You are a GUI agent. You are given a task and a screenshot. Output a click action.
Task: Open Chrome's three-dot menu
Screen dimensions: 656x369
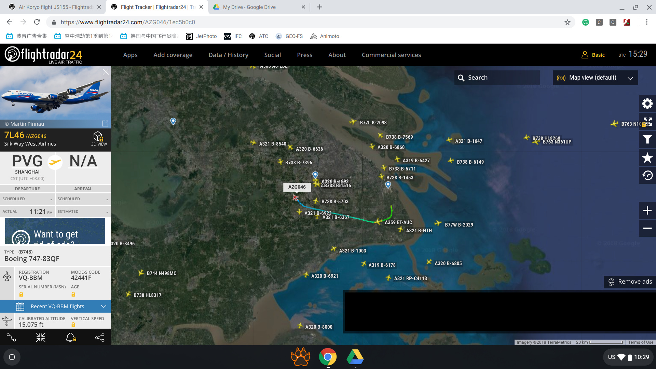(x=646, y=22)
